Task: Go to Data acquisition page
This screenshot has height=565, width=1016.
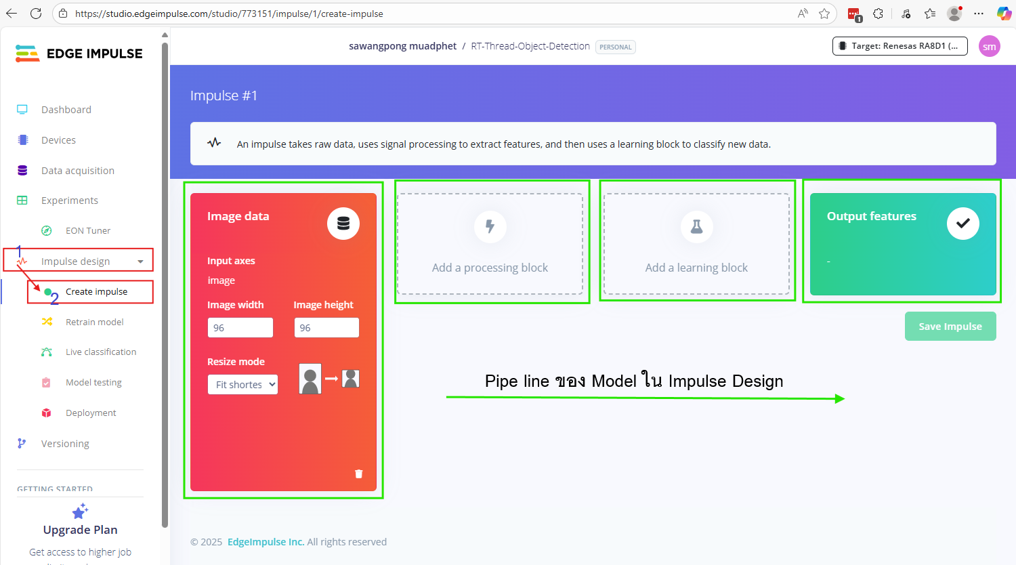Action: coord(77,171)
